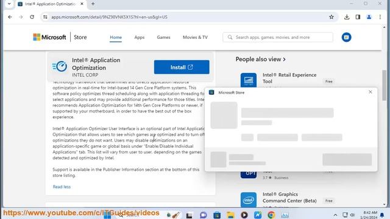Image resolution: width=390 pixels, height=219 pixels.
Task: Click the Intel Application Optimization app icon
Action: [60, 66]
